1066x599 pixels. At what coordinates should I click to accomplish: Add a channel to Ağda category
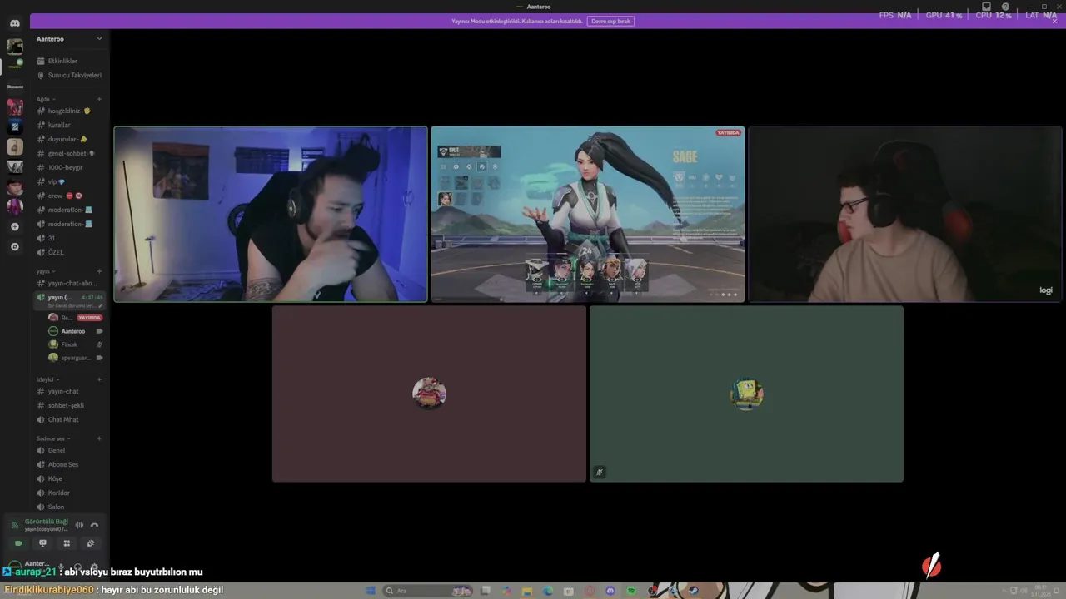[x=99, y=99]
